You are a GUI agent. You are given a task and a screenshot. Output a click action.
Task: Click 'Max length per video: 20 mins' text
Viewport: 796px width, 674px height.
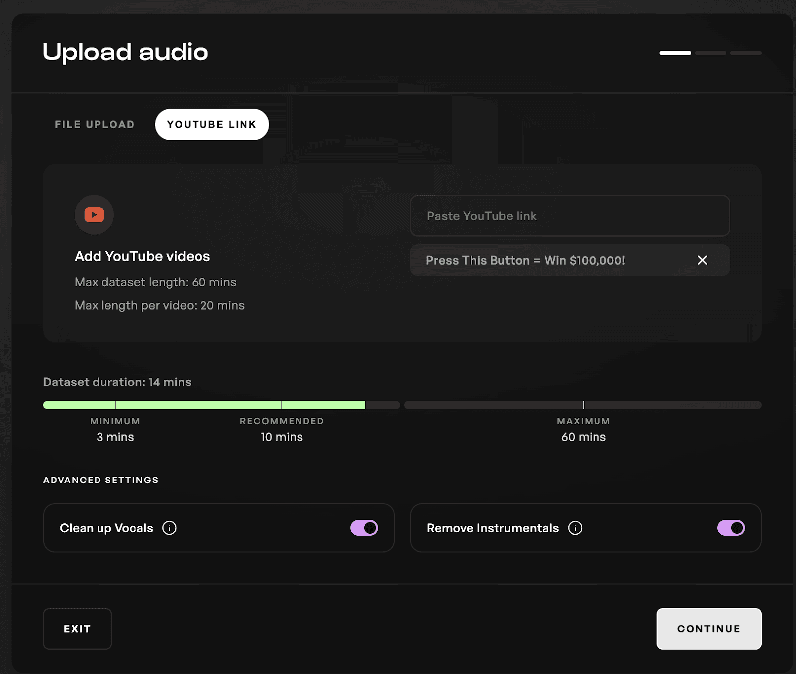(160, 305)
